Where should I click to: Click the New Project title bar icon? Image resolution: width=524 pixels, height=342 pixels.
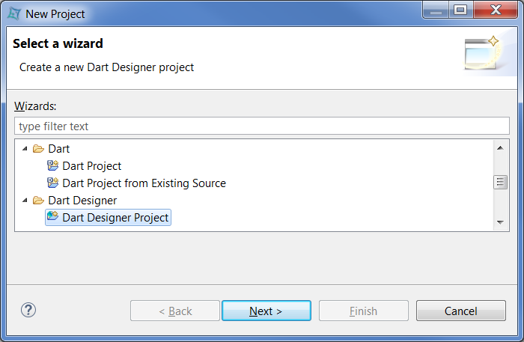pos(13,13)
